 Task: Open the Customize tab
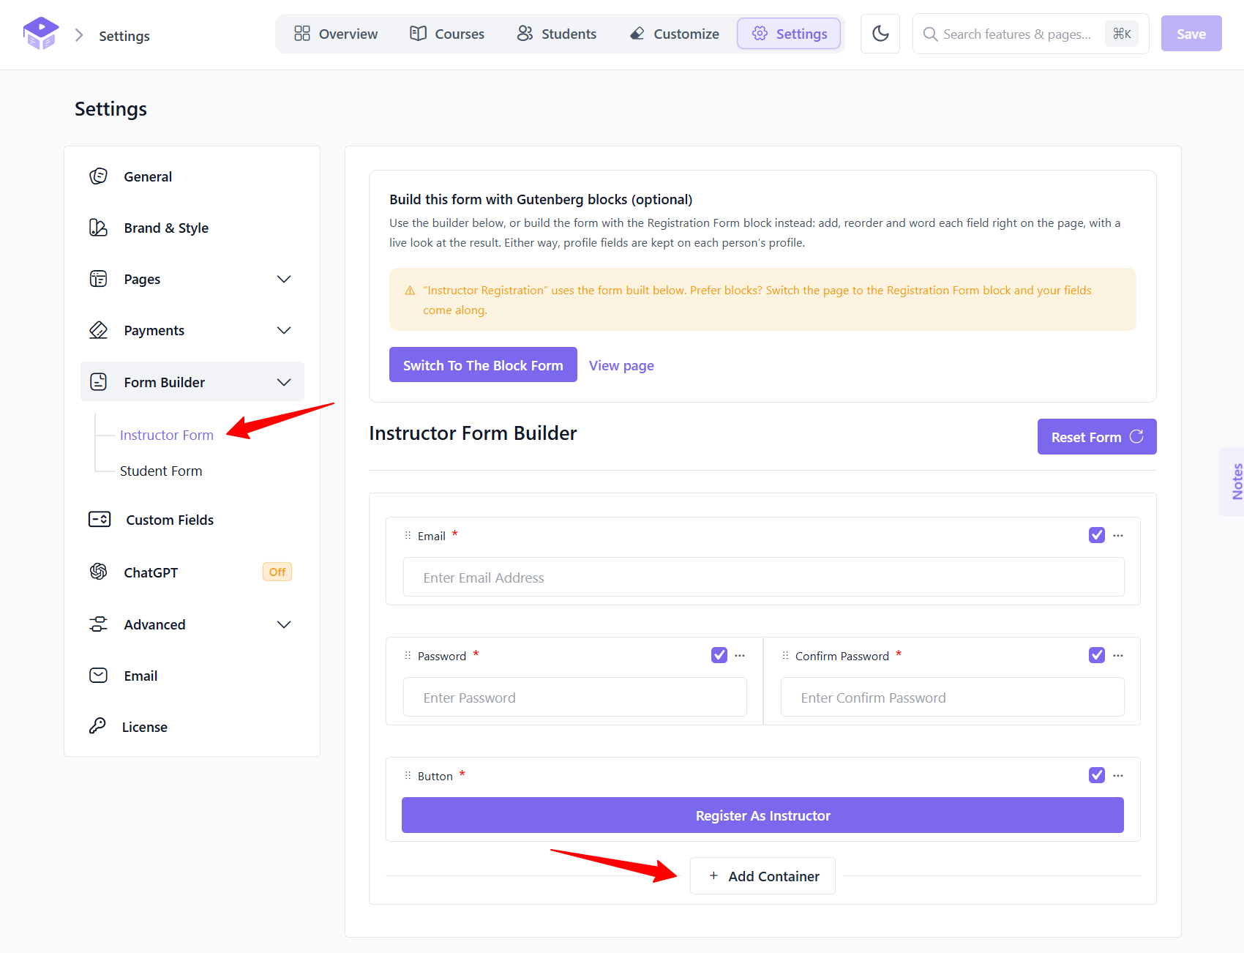click(674, 34)
